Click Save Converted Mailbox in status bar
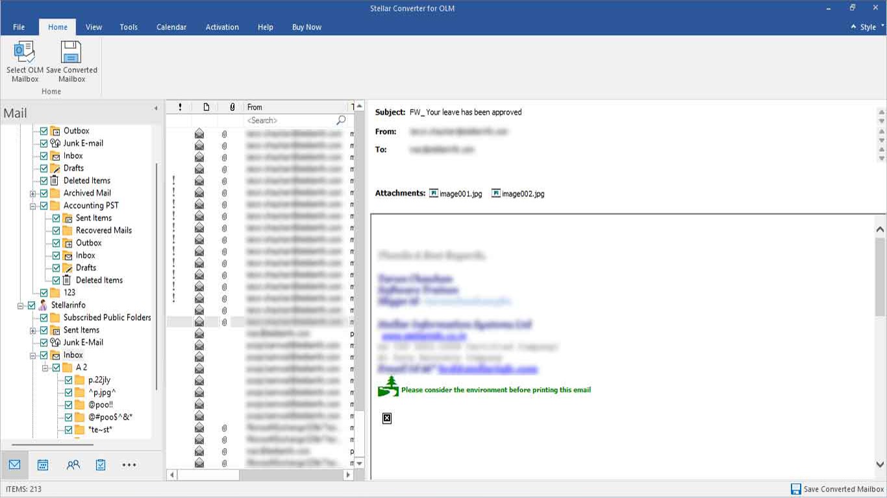 tap(838, 489)
